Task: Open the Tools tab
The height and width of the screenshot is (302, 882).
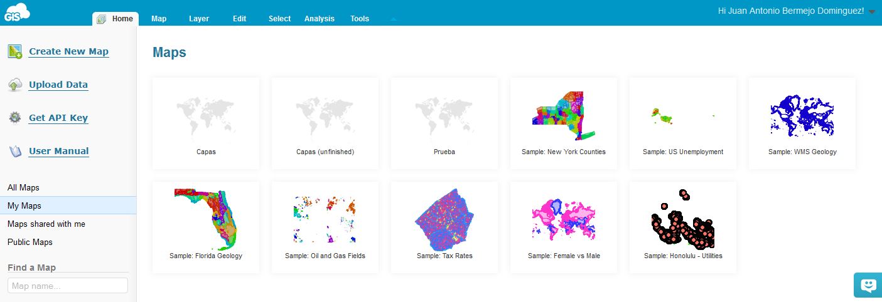Action: tap(360, 19)
